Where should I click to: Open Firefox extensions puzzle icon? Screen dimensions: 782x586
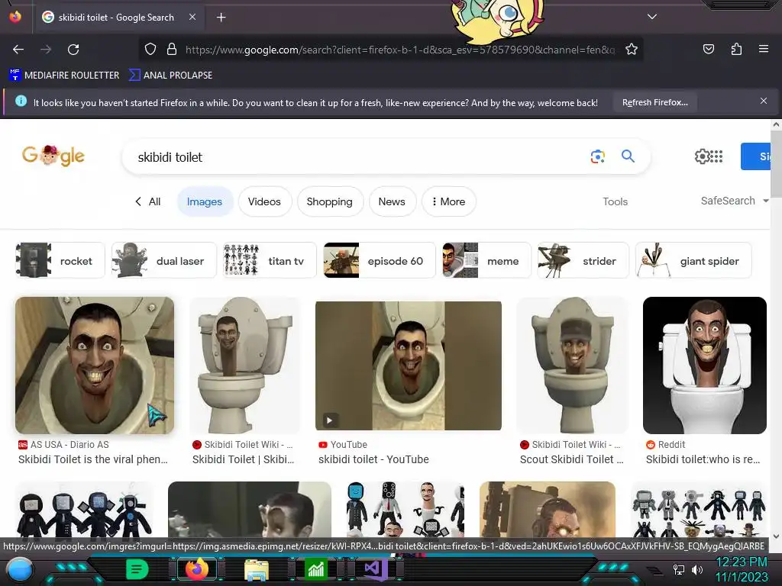tap(736, 49)
